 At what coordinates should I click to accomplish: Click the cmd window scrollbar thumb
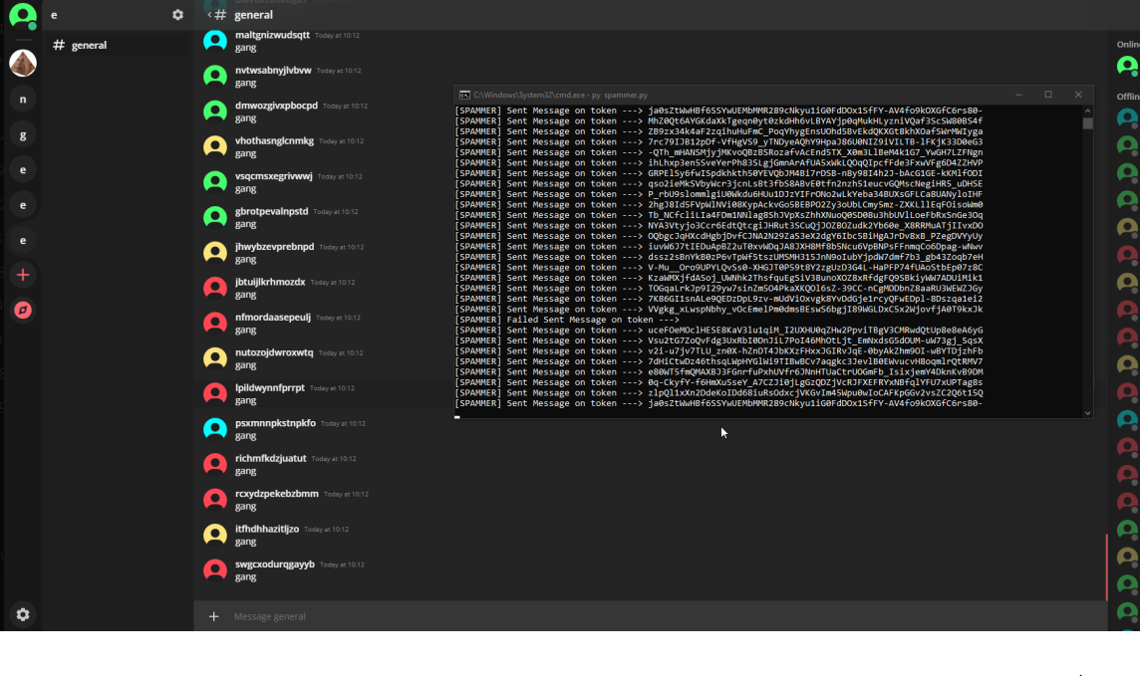point(1087,123)
